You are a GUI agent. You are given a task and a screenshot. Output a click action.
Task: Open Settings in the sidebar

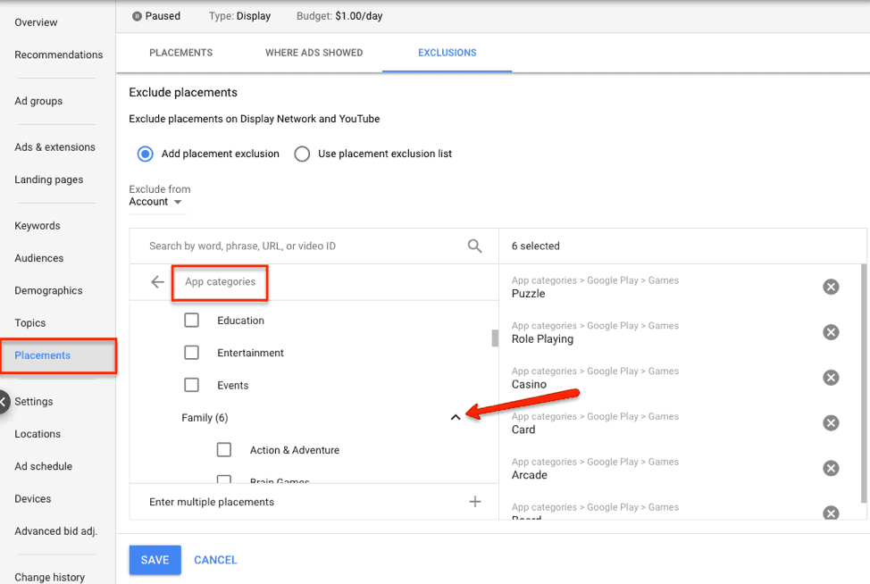pos(34,402)
